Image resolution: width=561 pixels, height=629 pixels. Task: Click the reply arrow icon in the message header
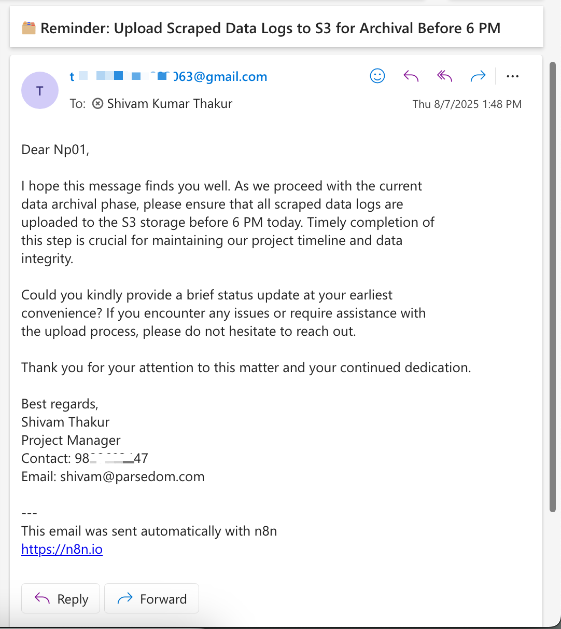411,76
